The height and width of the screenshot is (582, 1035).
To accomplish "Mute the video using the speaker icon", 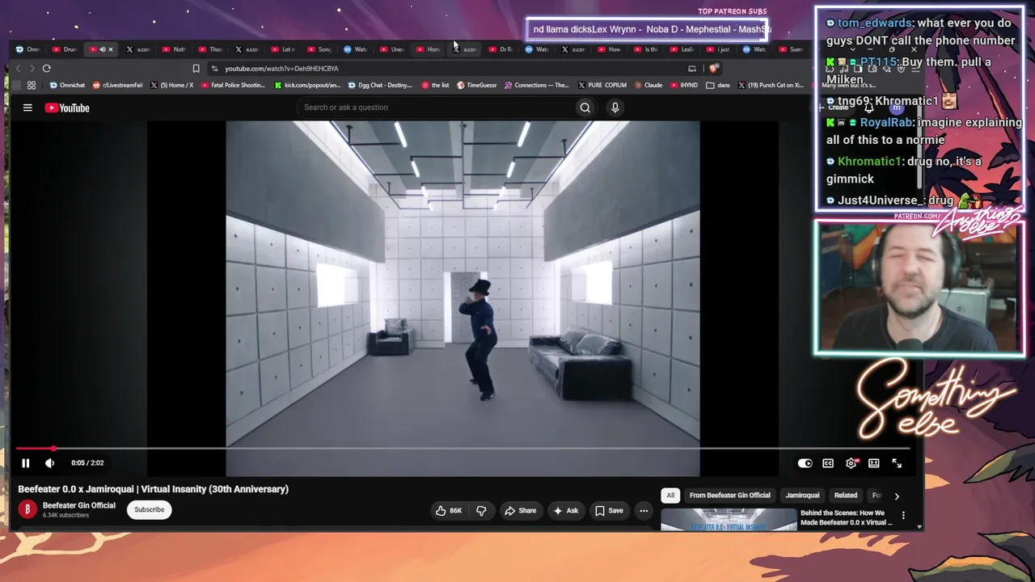I will (49, 463).
